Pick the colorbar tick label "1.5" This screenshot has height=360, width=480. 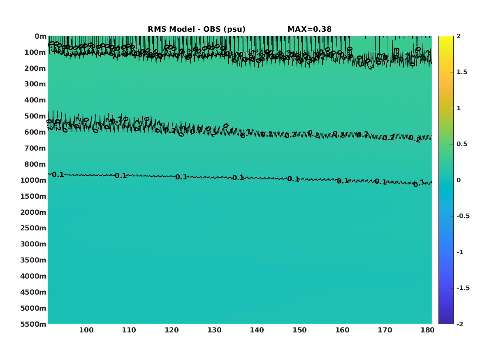(x=462, y=72)
